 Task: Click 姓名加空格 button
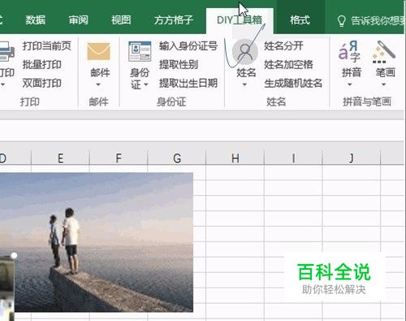(x=288, y=64)
